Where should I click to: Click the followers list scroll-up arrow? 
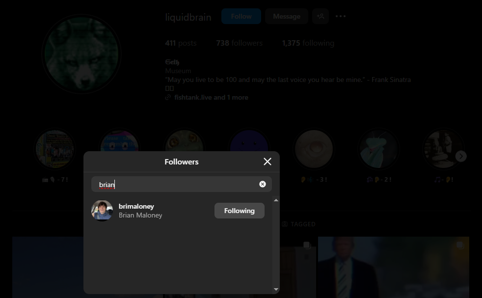pos(276,200)
